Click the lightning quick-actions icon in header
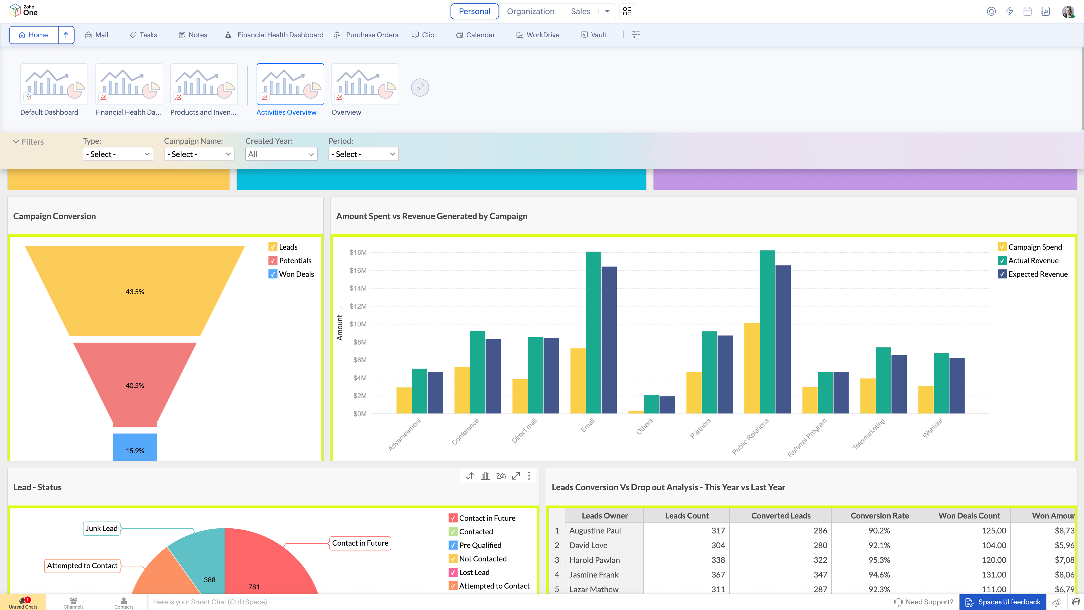Screen dimensions: 1084x610 (1009, 11)
